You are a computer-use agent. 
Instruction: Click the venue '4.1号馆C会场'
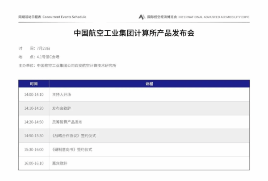coord(48,57)
